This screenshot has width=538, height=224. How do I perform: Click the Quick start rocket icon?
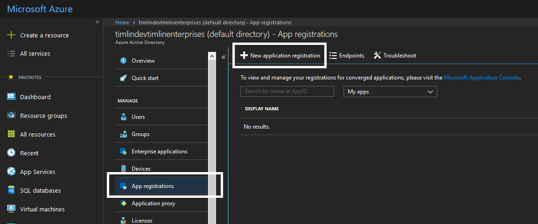[124, 78]
